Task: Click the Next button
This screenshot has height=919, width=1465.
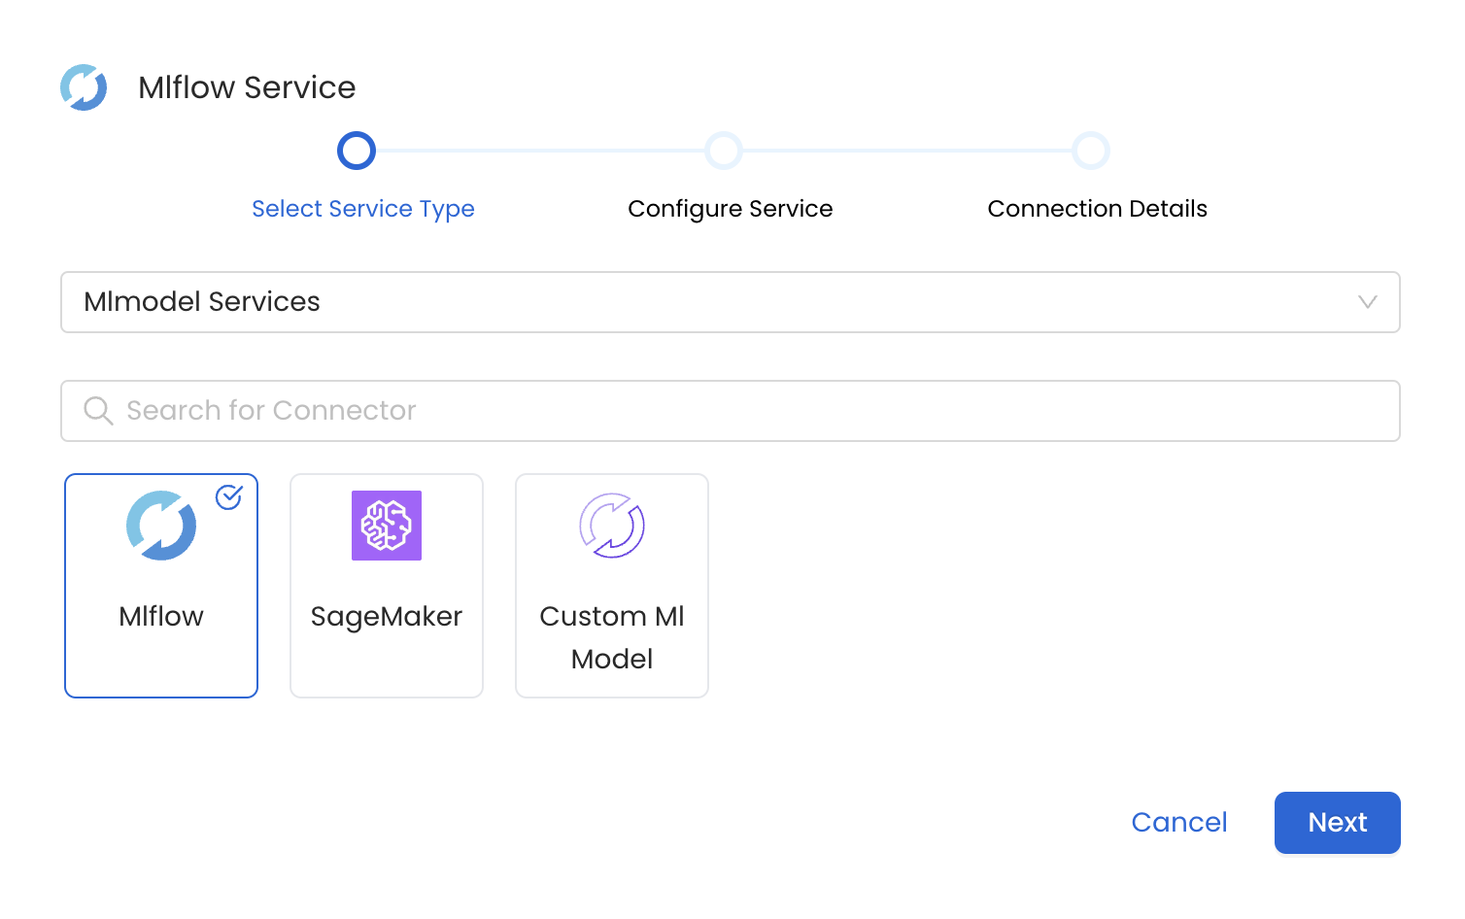Action: click(x=1337, y=823)
